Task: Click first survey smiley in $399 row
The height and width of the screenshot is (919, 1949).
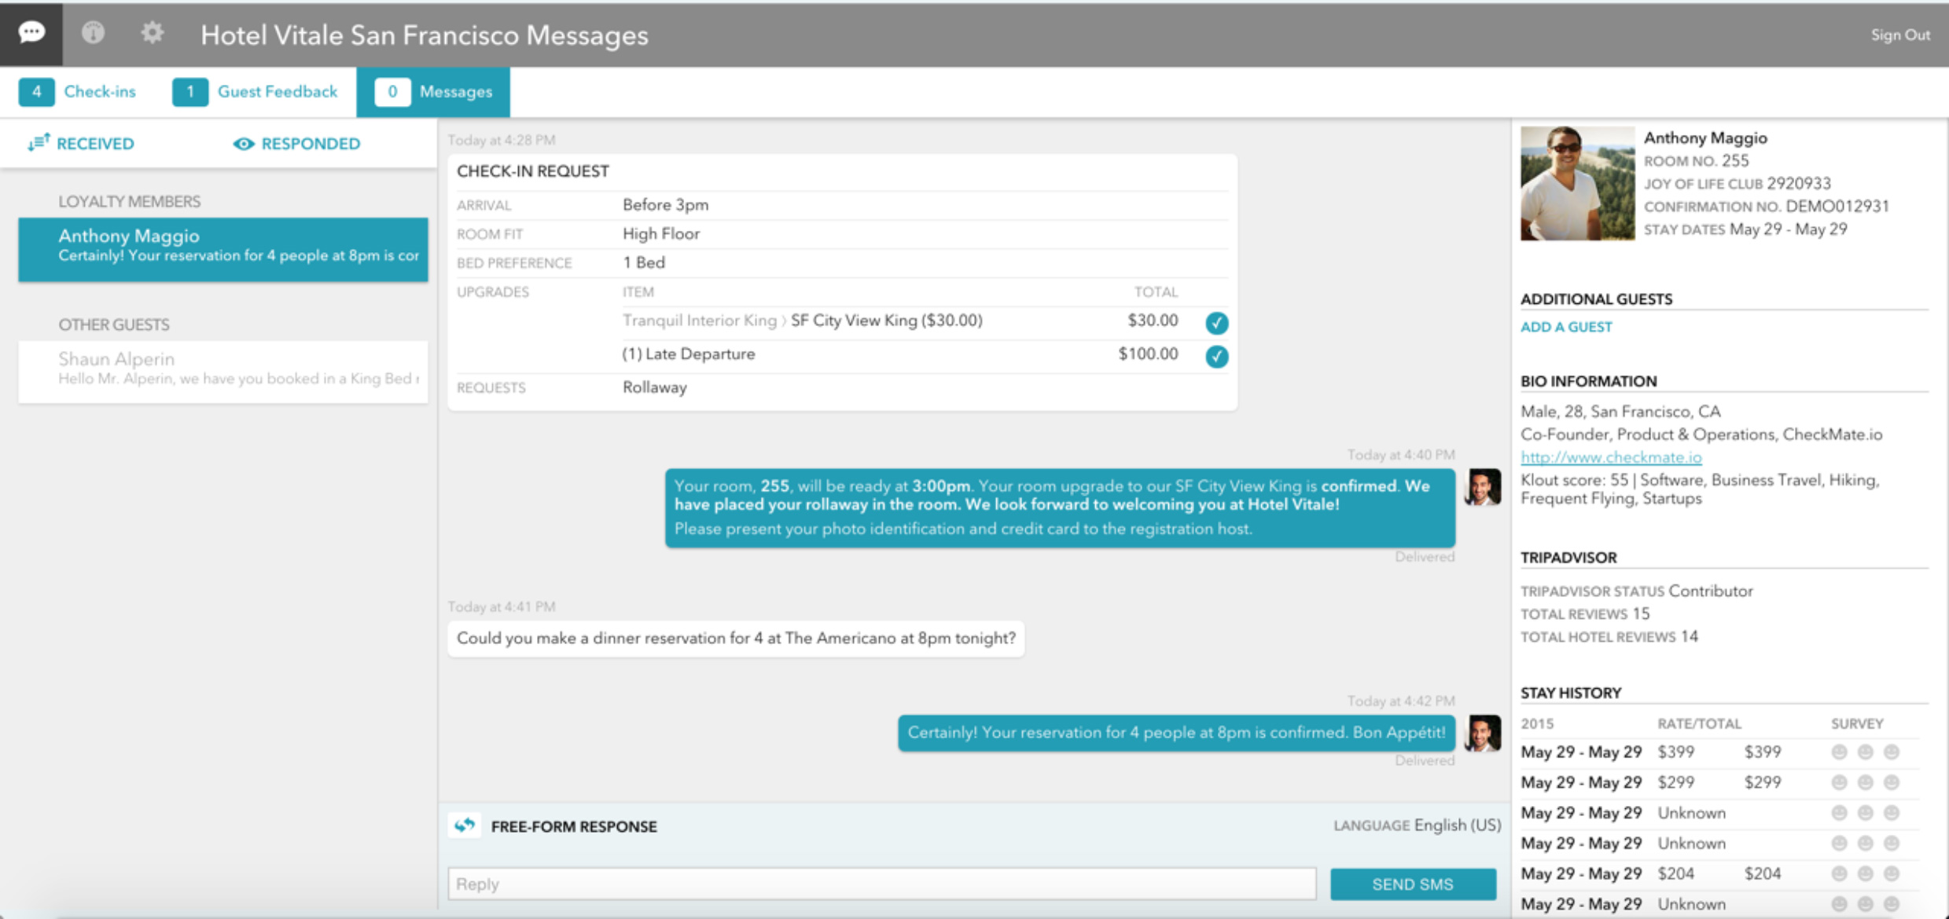Action: pos(1839,752)
